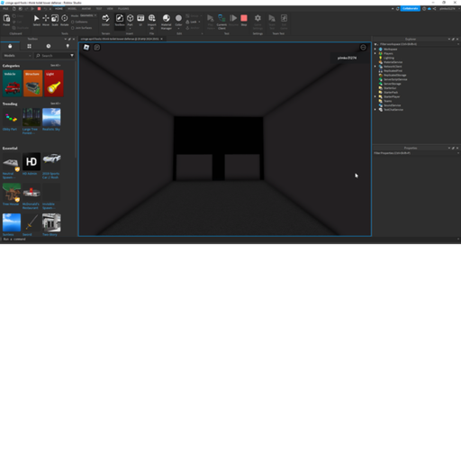Viewport: 461px width, 461px height.
Task: Open the Terrain Editor
Action: pos(105,20)
